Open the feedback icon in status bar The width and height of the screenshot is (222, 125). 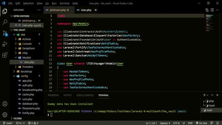212,123
